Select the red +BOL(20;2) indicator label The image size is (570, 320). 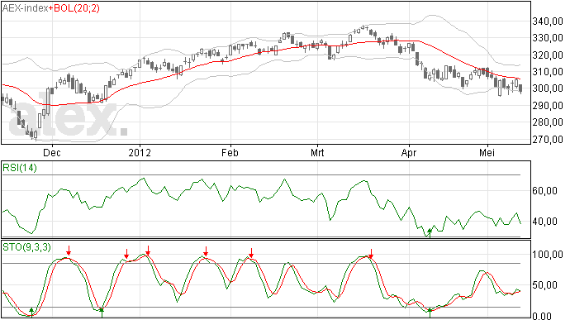coord(74,8)
